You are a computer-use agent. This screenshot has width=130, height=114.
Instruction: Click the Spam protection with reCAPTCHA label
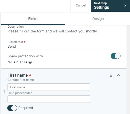(25, 59)
